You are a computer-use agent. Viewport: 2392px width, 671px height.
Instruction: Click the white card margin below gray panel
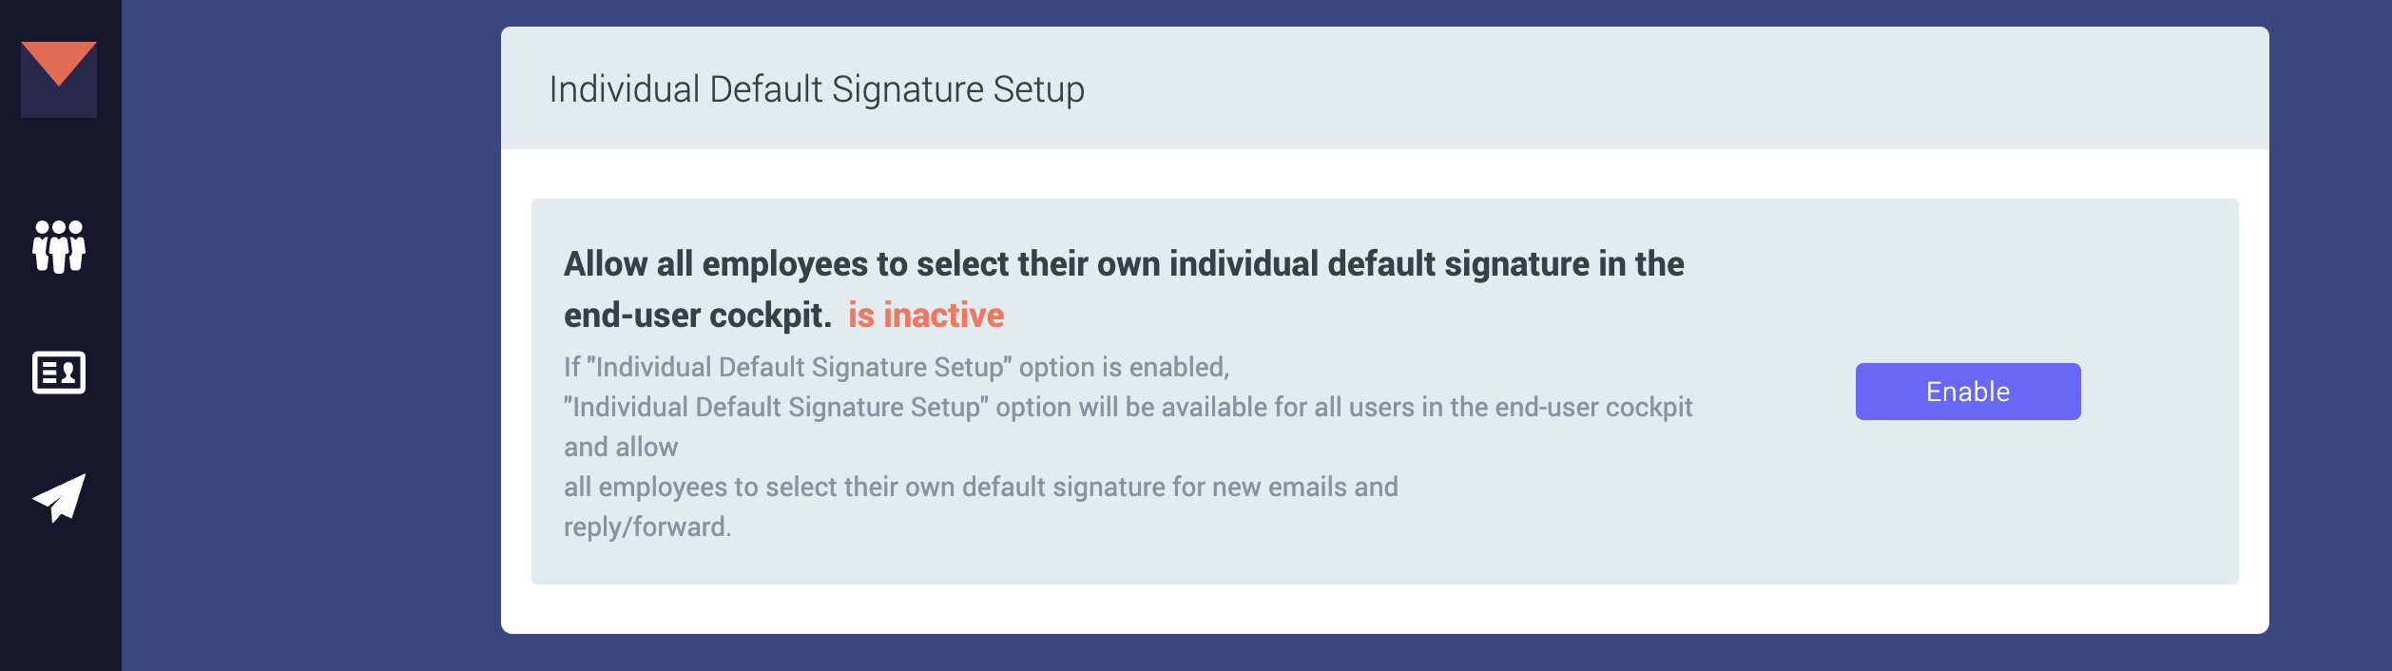click(x=1385, y=608)
